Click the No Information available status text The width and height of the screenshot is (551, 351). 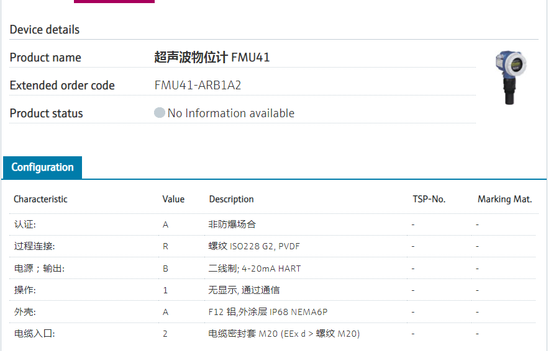pos(231,113)
